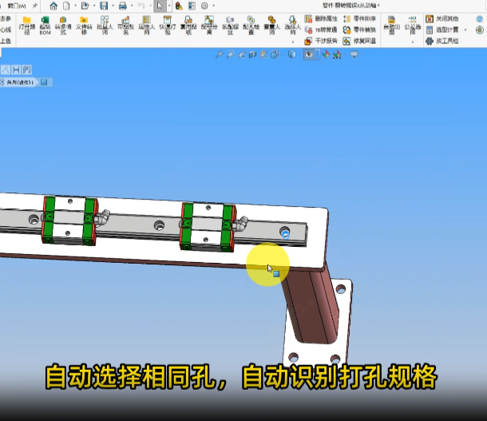The width and height of the screenshot is (487, 421).
Task: Open the green Excel BOM tool
Action: click(x=45, y=25)
